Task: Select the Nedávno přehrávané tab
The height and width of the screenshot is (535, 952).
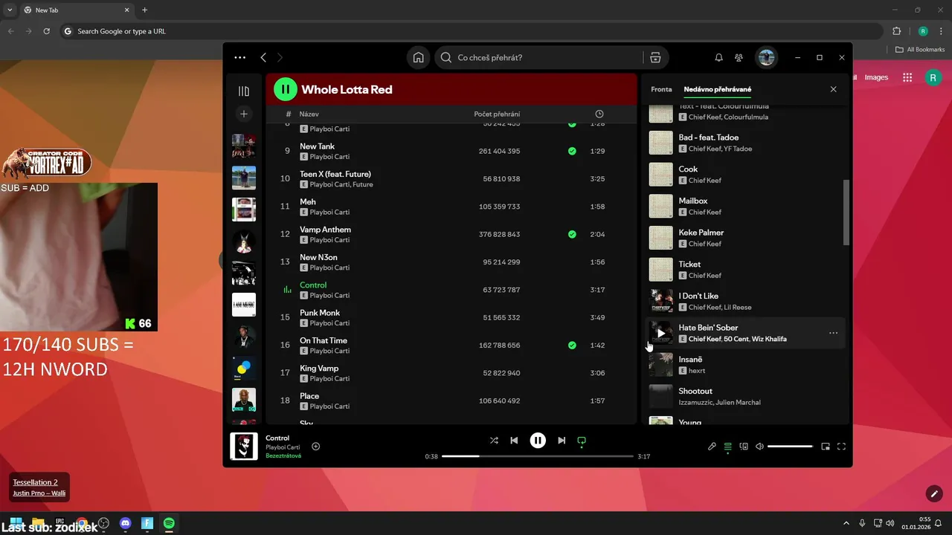Action: click(718, 89)
